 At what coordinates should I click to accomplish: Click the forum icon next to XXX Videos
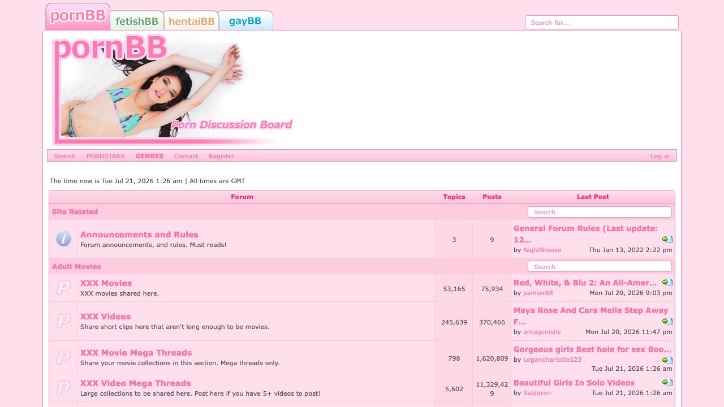63,321
